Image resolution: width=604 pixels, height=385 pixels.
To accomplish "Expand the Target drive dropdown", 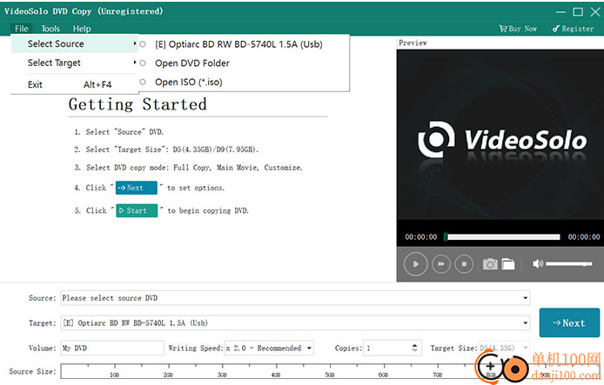I will pyautogui.click(x=526, y=323).
